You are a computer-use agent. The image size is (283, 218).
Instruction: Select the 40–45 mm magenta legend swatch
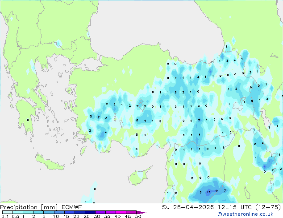(x=121, y=212)
